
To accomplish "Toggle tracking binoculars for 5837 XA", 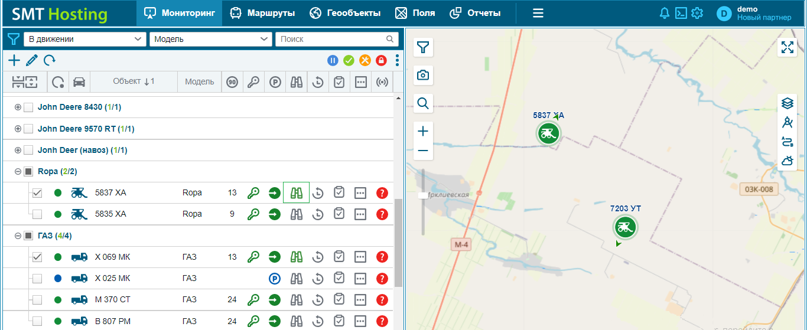I will coord(297,192).
